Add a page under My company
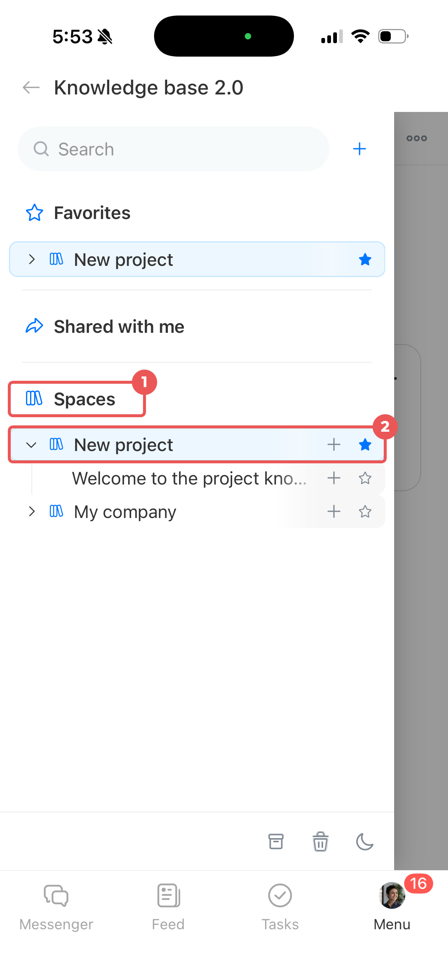This screenshot has height=975, width=448. 334,511
